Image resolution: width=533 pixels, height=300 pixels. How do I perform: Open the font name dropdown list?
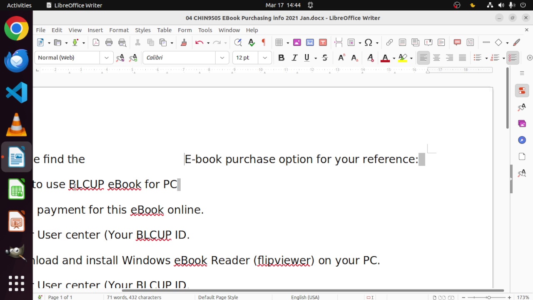coord(222,58)
